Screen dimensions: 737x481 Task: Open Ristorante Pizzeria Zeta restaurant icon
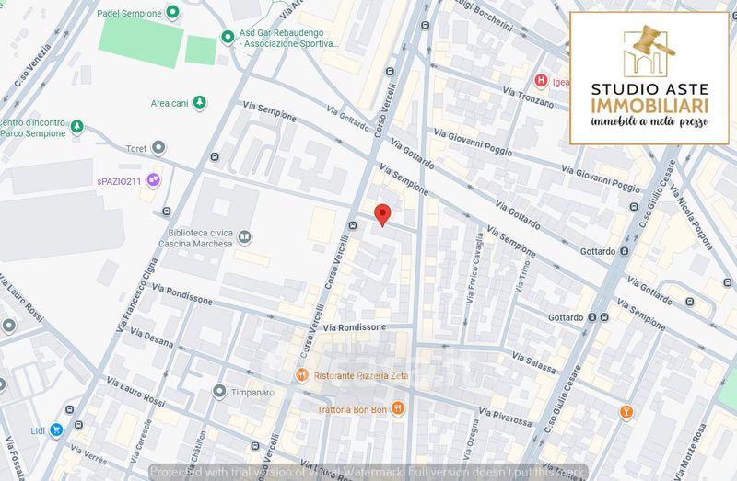tap(301, 375)
